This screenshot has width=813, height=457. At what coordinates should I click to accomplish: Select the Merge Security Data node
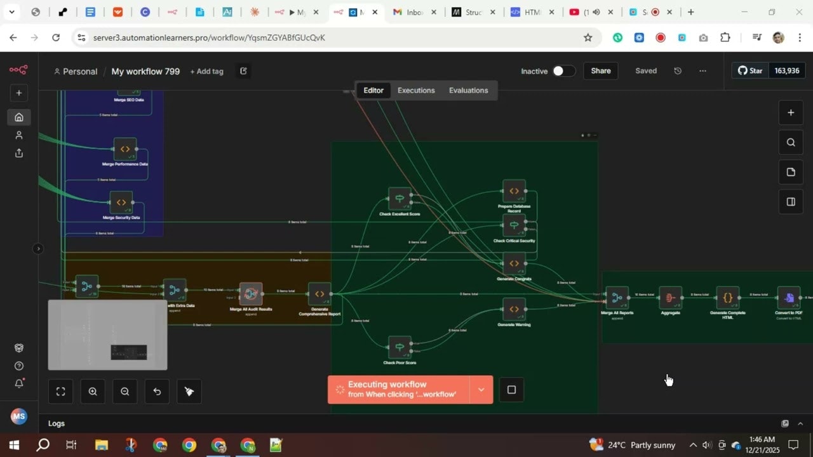(x=121, y=202)
